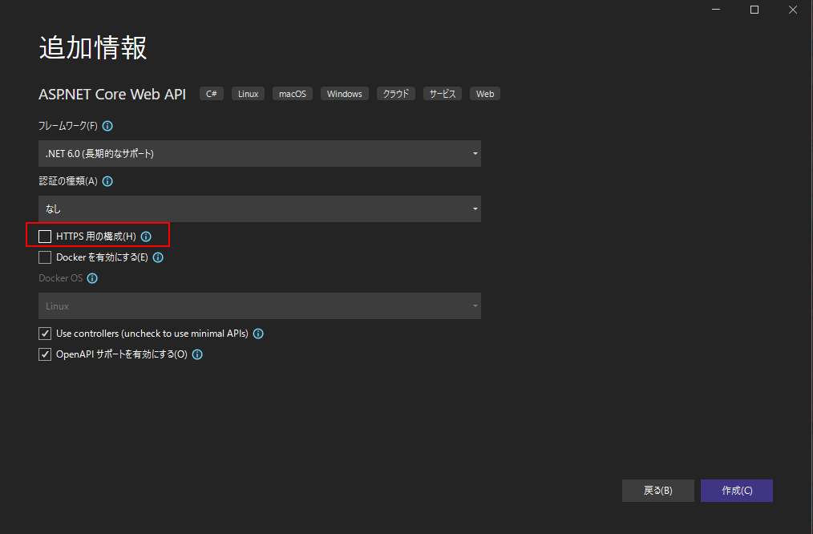Click the info icon next to Docker OS
The image size is (813, 534).
coord(92,278)
